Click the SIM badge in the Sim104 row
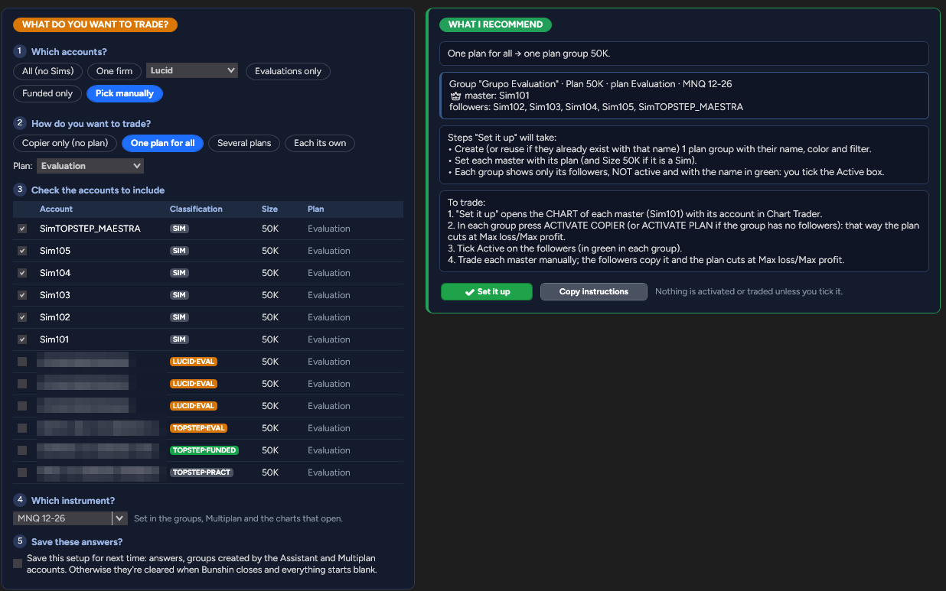946x591 pixels. (180, 273)
